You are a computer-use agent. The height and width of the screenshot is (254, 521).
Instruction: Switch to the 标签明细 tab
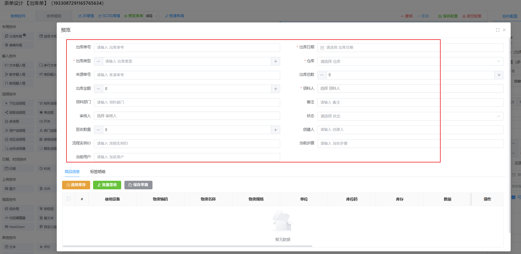(98, 172)
